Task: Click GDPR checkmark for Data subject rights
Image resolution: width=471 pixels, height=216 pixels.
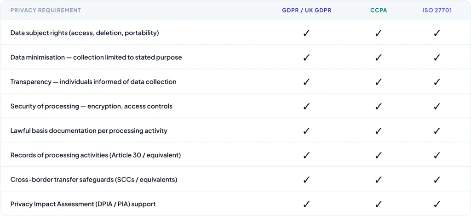Action: [x=306, y=33]
